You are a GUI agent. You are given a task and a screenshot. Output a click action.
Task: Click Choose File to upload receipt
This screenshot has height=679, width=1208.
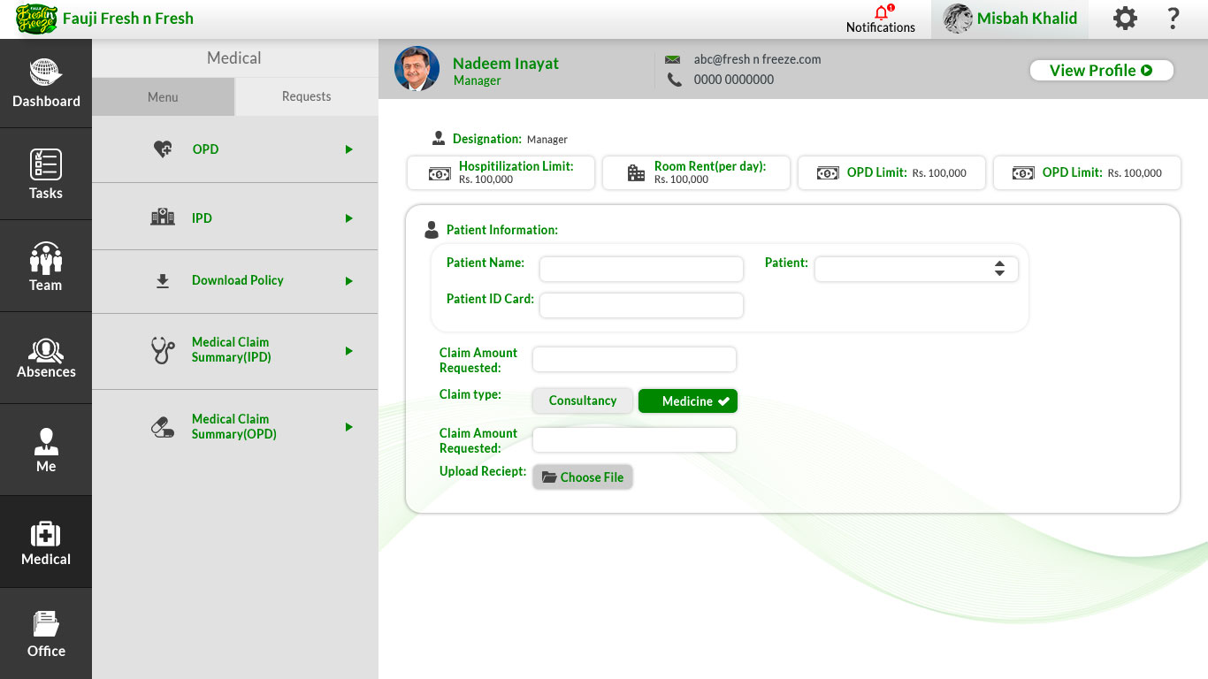[x=583, y=477]
